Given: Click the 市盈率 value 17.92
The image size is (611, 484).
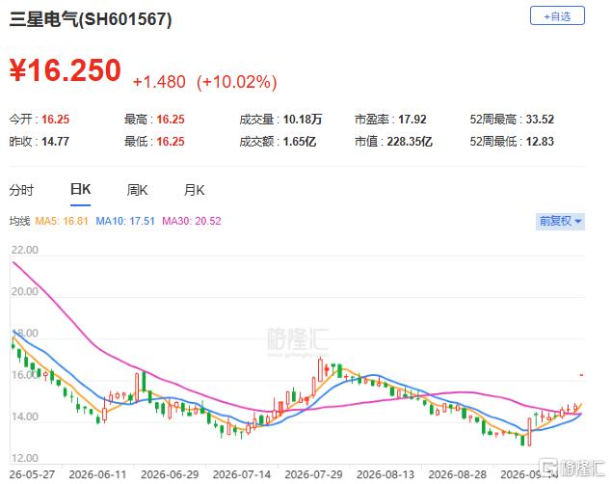Looking at the screenshot, I should tap(412, 120).
